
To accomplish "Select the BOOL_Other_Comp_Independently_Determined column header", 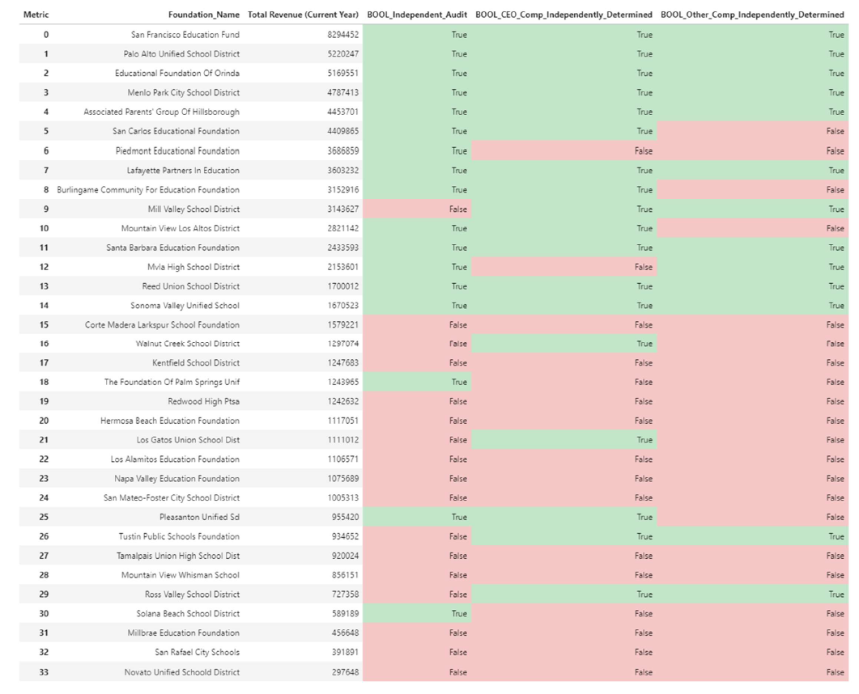I will coord(752,15).
